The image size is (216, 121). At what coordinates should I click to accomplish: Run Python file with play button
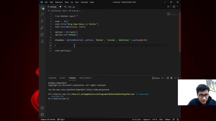pos(168,7)
